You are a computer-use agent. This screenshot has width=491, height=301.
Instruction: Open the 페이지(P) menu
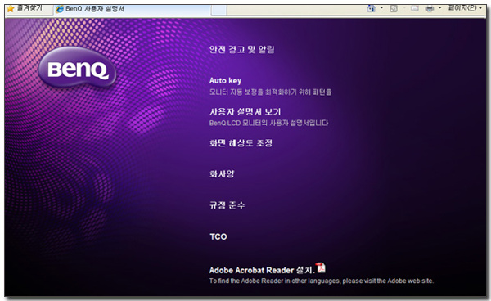[465, 8]
